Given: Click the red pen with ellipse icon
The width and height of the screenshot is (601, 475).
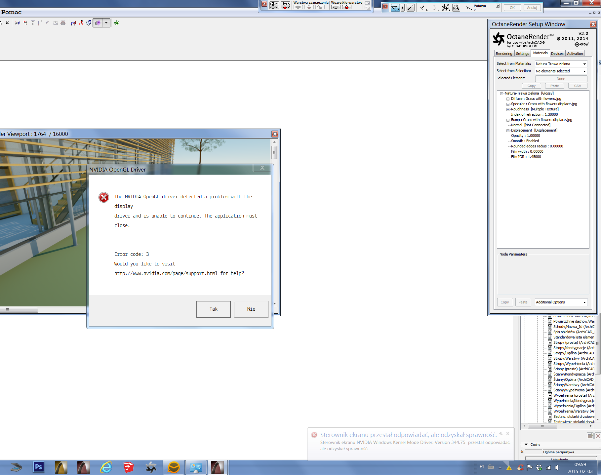Looking at the screenshot, I should tap(81, 23).
